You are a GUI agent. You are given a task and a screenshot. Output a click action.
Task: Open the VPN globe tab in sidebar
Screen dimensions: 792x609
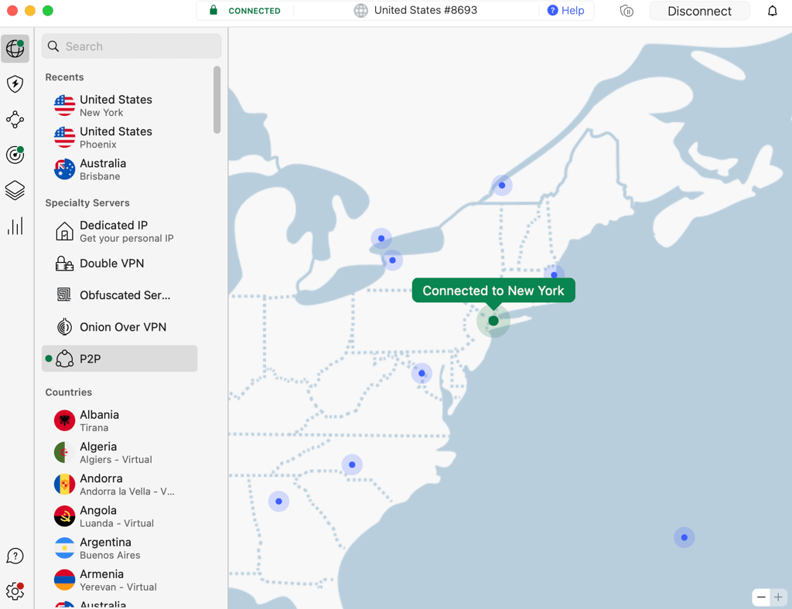(15, 49)
